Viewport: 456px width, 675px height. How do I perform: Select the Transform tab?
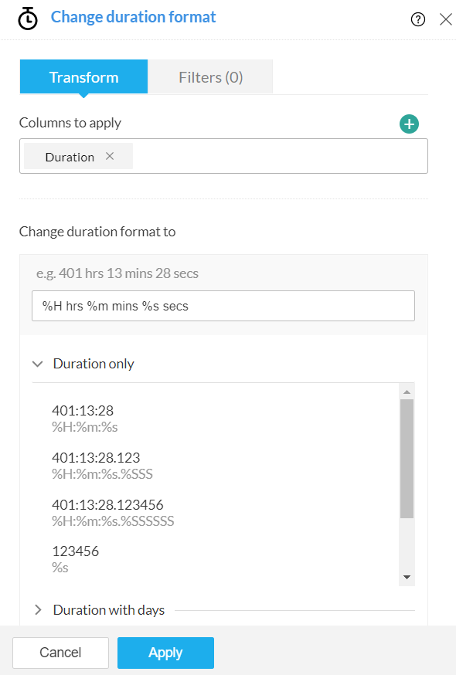83,77
